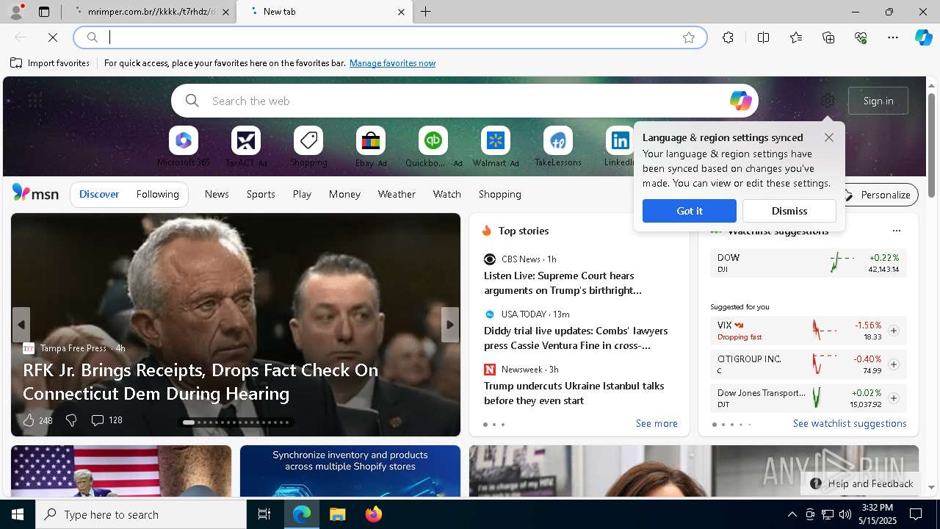Click the Dismiss button
The image size is (940, 529).
[x=789, y=211]
